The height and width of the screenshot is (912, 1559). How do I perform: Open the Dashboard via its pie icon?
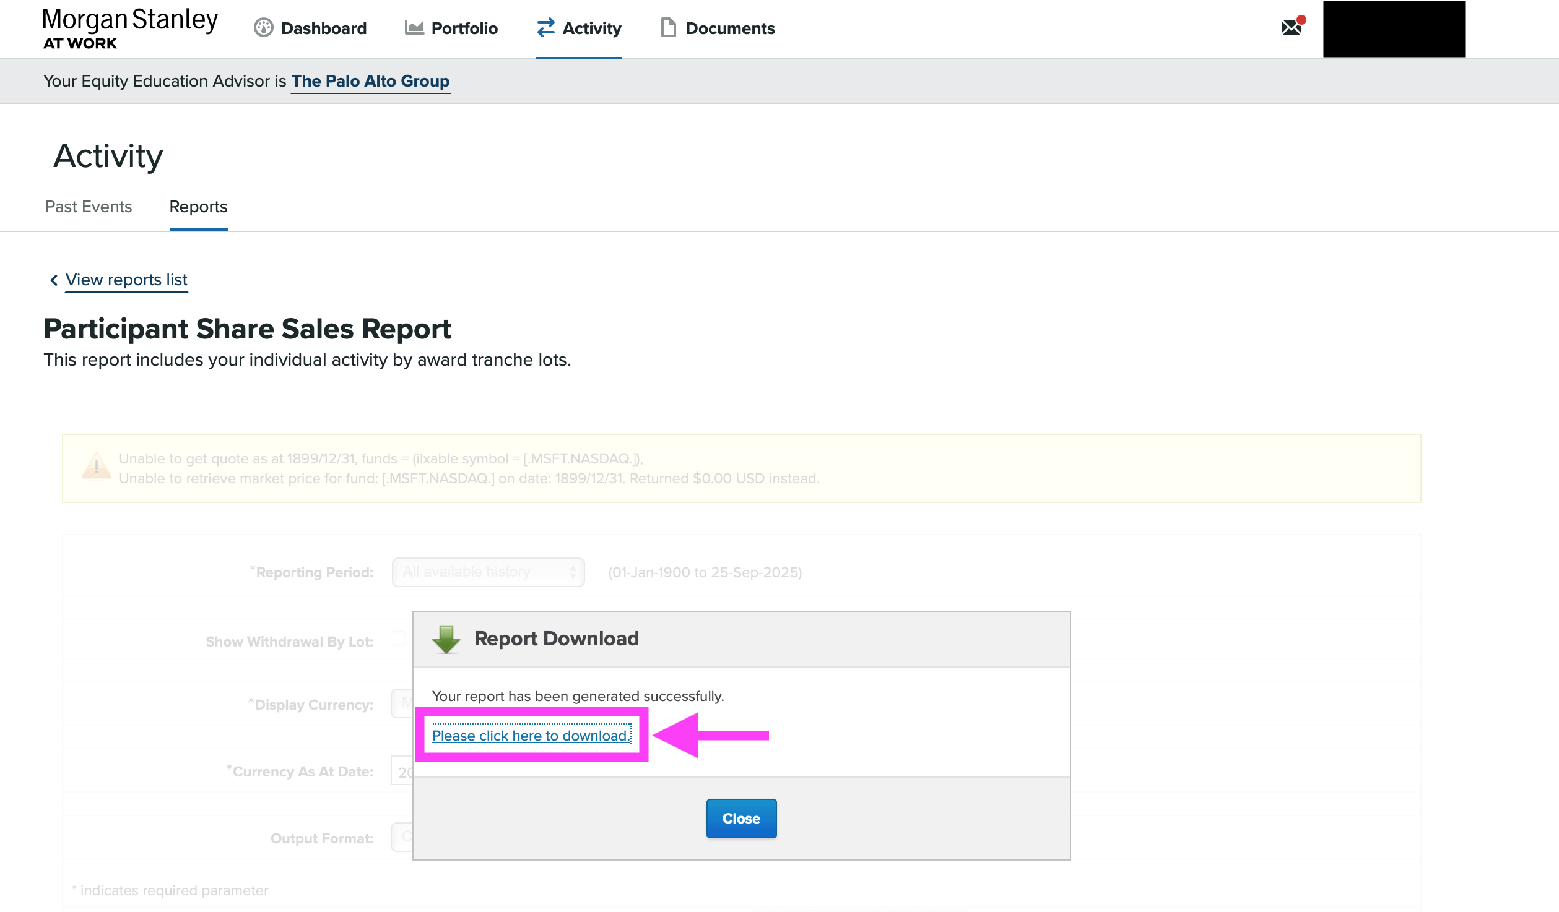[x=264, y=28]
